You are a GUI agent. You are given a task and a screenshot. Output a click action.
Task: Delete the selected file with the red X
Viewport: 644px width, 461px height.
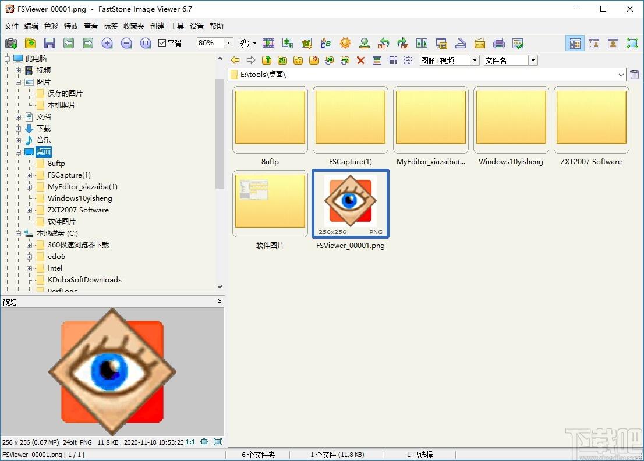coord(360,61)
